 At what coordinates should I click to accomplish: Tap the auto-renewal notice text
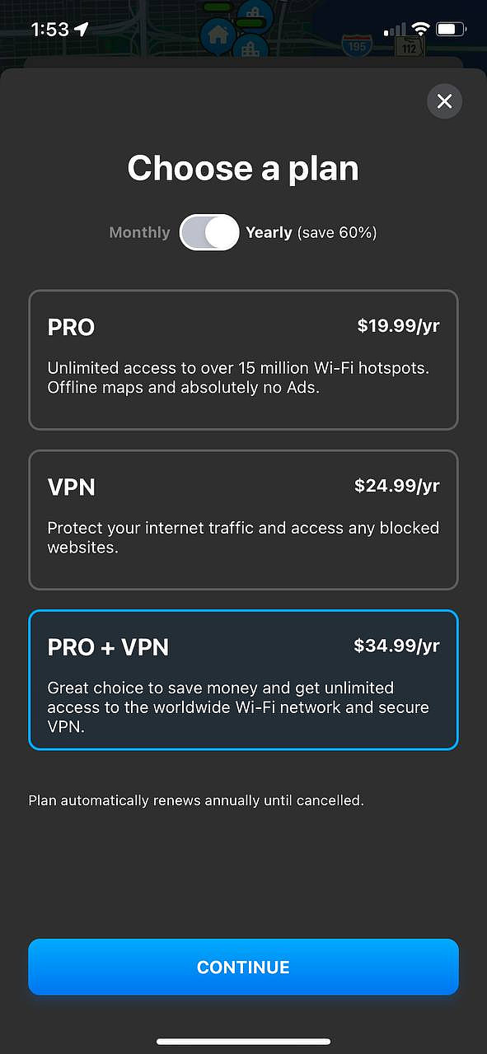click(196, 800)
